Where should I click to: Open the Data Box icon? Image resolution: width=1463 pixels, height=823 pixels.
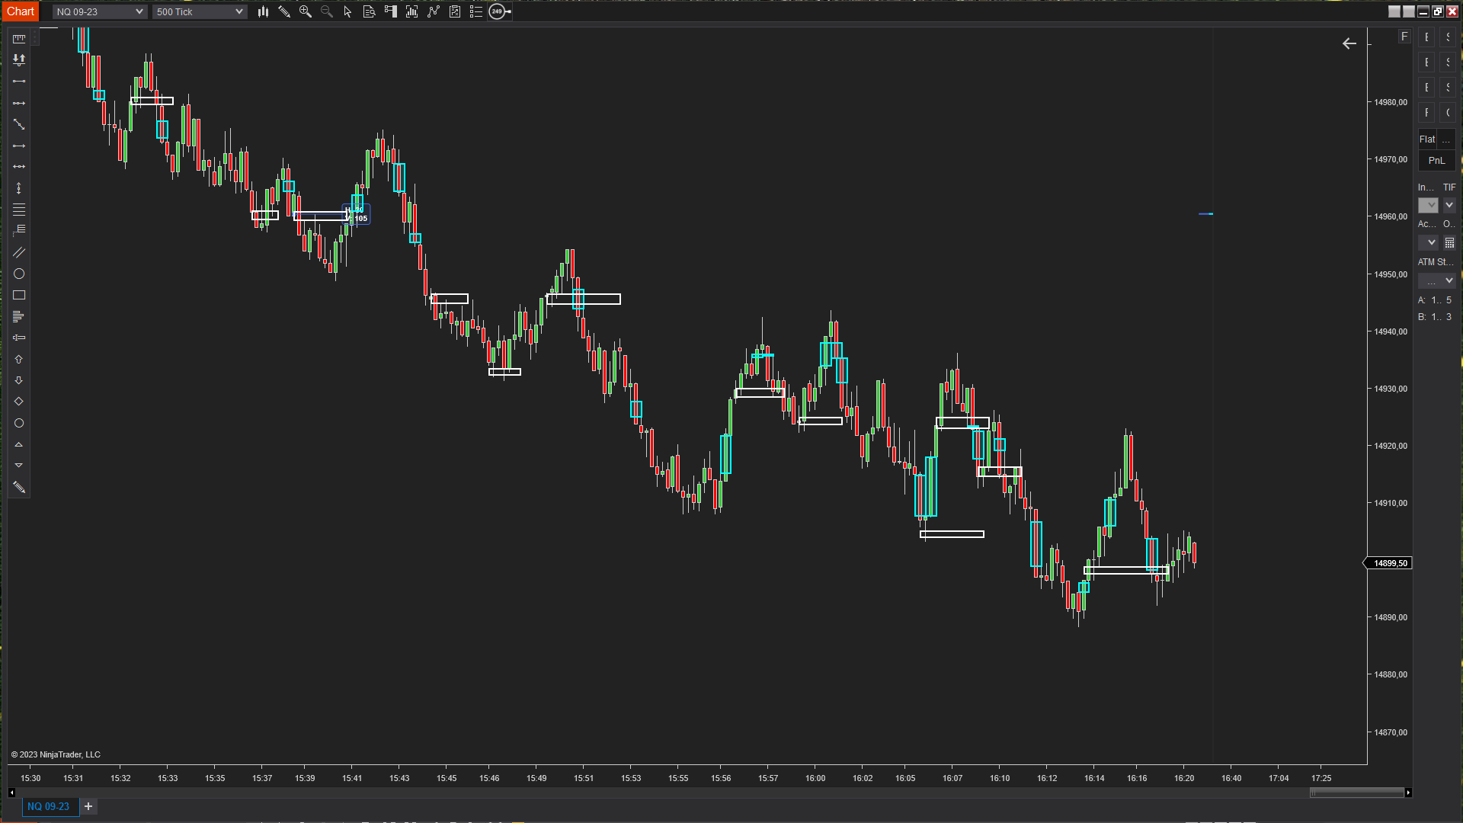click(370, 11)
